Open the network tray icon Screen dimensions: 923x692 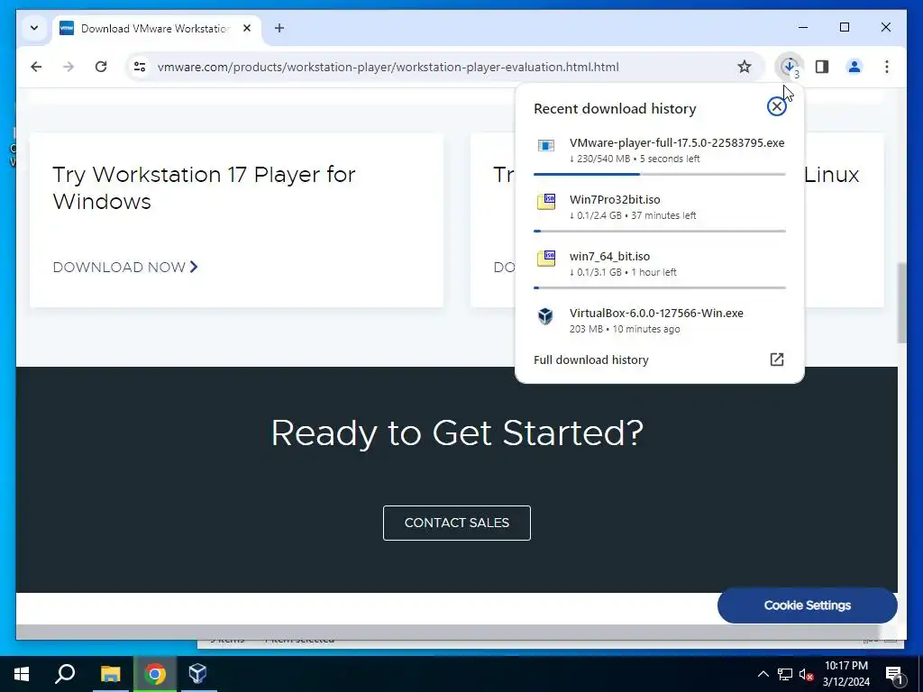[785, 674]
